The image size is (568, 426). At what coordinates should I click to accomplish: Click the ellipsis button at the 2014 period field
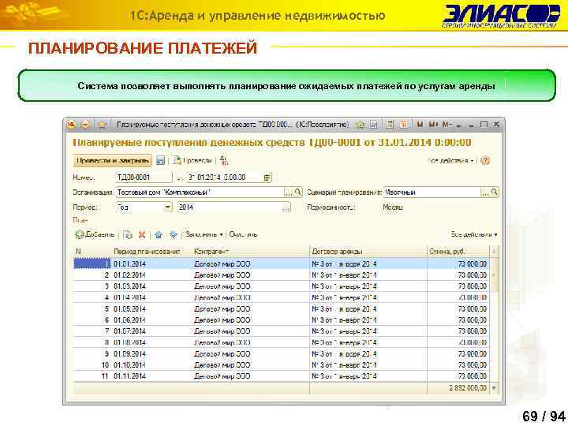[286, 207]
